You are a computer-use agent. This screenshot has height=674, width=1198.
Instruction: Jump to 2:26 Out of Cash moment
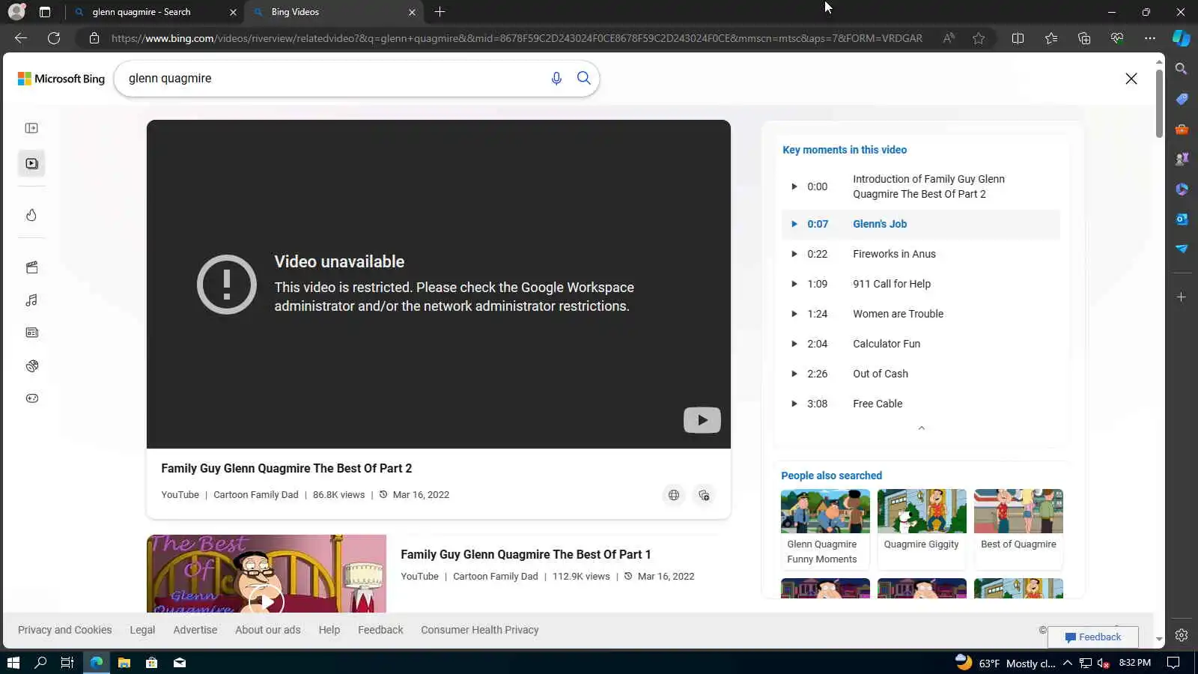click(x=921, y=374)
